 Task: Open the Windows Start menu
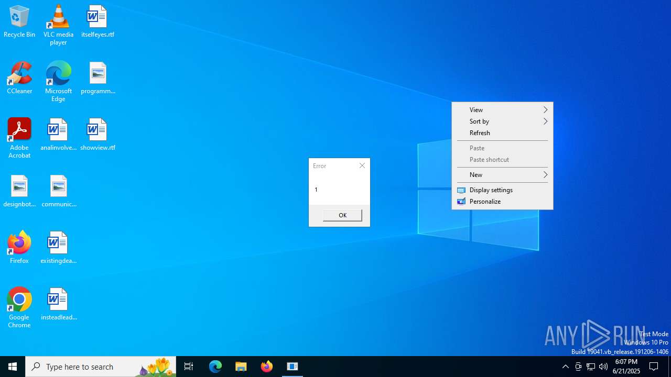(x=13, y=367)
